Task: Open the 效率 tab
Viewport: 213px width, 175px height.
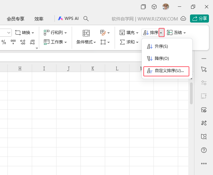Action: [x=39, y=19]
